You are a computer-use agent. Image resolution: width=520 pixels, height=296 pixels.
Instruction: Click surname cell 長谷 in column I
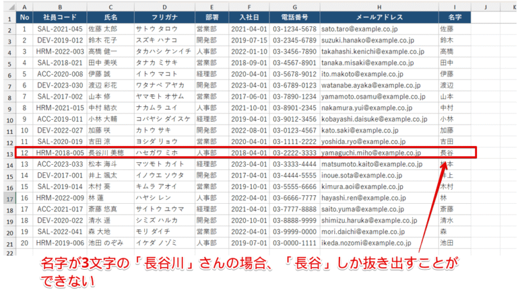[455, 152]
